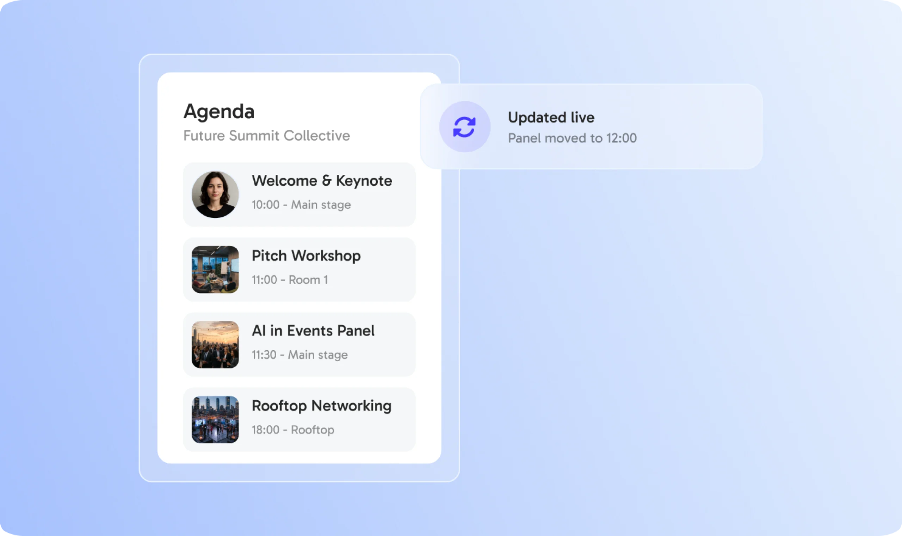The height and width of the screenshot is (536, 902).
Task: Open the Welcome & Keynote agenda item
Action: tap(299, 194)
